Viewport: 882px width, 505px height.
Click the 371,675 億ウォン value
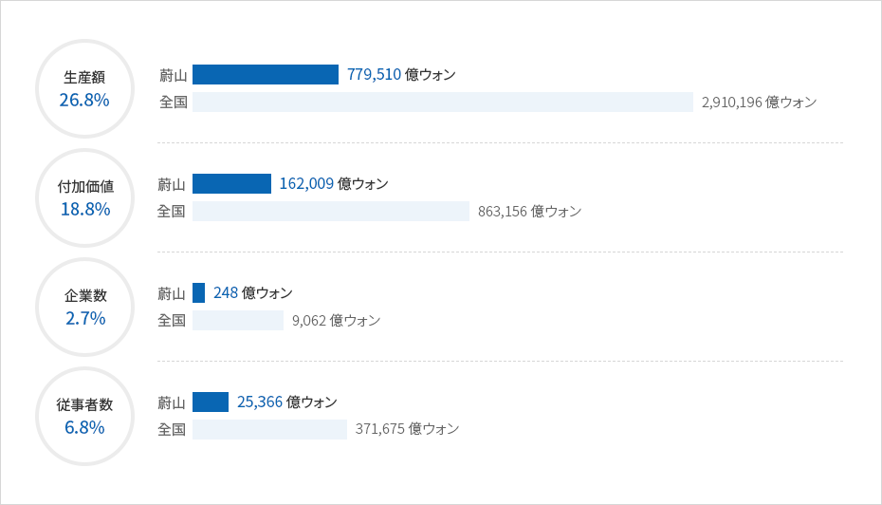(407, 429)
